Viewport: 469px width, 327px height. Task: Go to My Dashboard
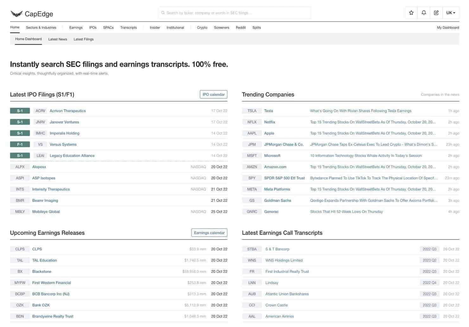pos(448,28)
